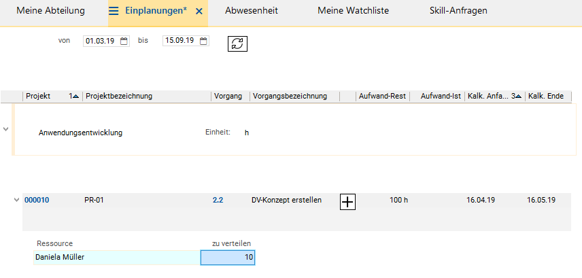This screenshot has height=278, width=582.
Task: Click the PR-01 project name cell
Action: (x=95, y=201)
